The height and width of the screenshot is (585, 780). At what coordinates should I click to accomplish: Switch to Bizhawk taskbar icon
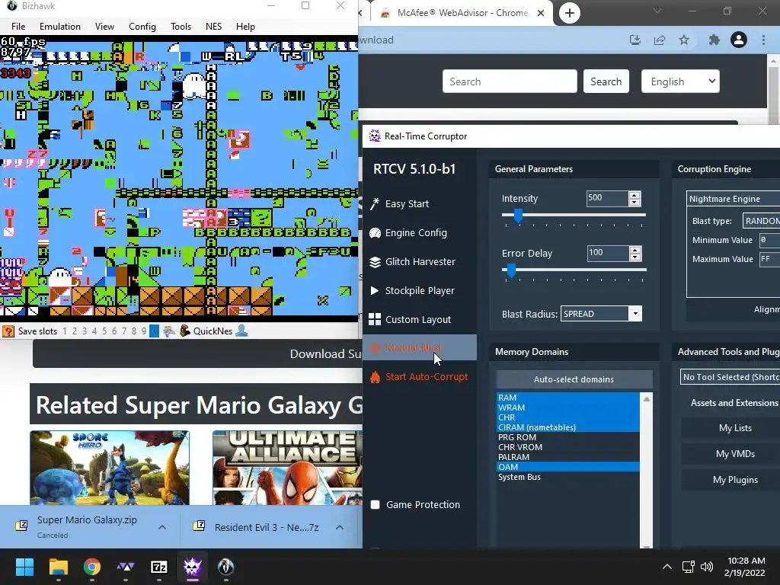225,567
